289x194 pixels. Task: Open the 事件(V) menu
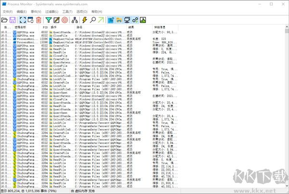[x=36, y=12]
